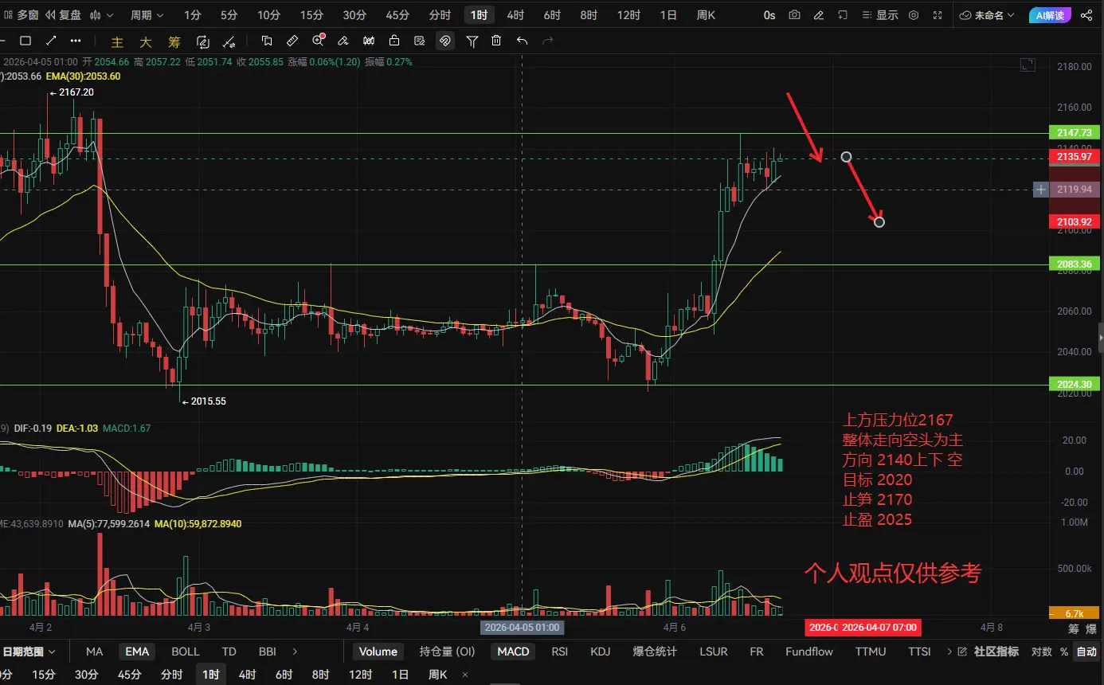Open the note edit tool icon
Viewport: 1104px width, 685px height.
[x=420, y=41]
